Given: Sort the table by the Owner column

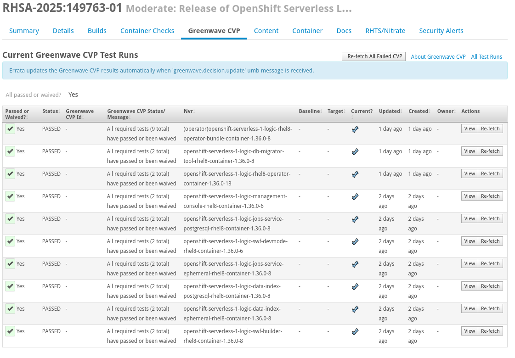Looking at the screenshot, I should pos(445,111).
